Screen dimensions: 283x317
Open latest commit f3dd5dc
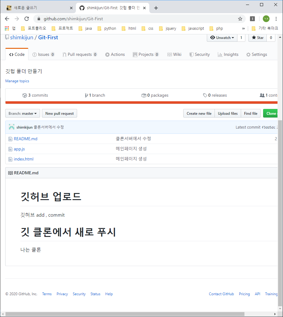pos(268,127)
